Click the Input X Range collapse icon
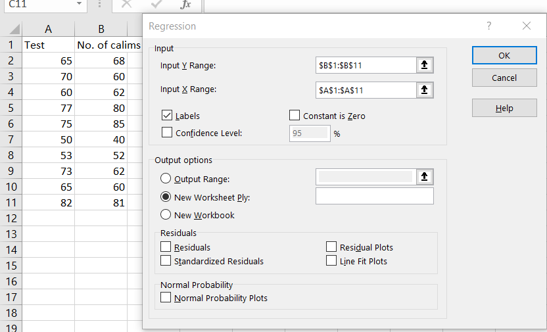Image resolution: width=547 pixels, height=332 pixels. coord(425,89)
